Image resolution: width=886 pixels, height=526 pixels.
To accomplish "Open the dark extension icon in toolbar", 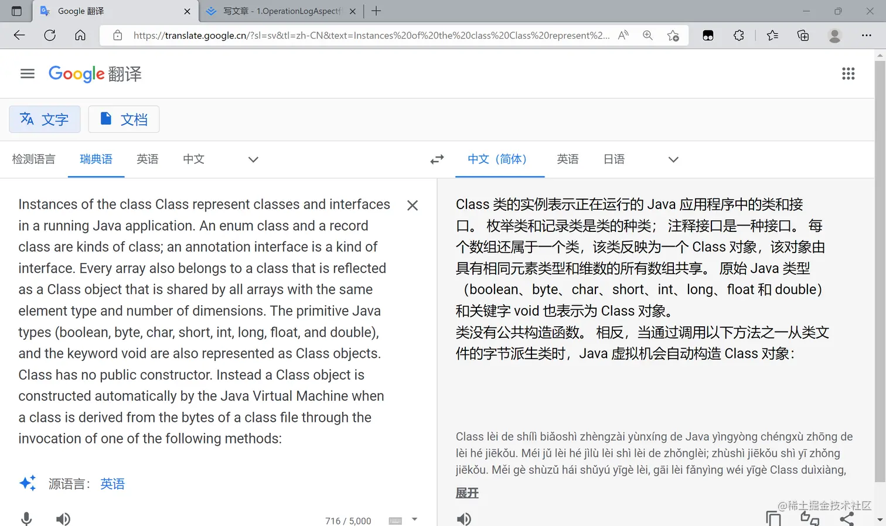I will coord(708,35).
